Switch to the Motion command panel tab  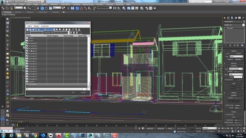click(236, 18)
